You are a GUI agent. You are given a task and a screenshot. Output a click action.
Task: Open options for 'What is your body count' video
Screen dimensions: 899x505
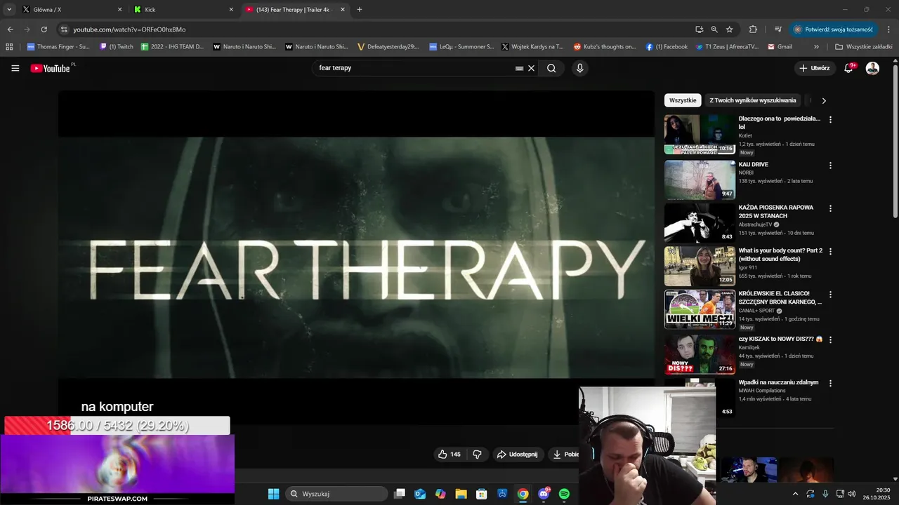[830, 252]
